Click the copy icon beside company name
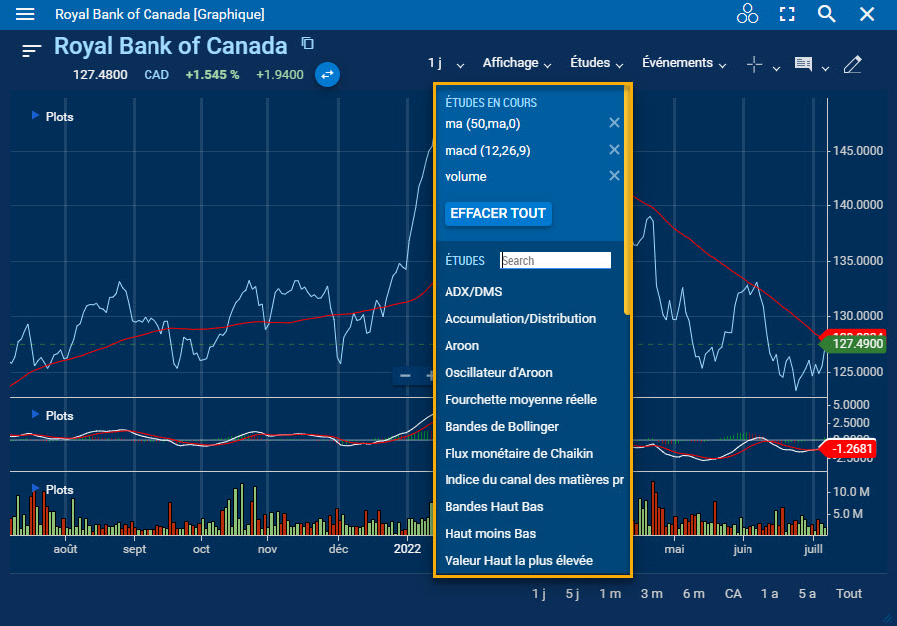Viewport: 897px width, 626px height. pos(308,43)
